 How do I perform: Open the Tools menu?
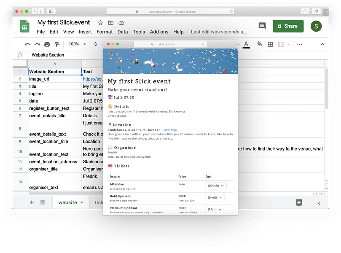(x=139, y=32)
